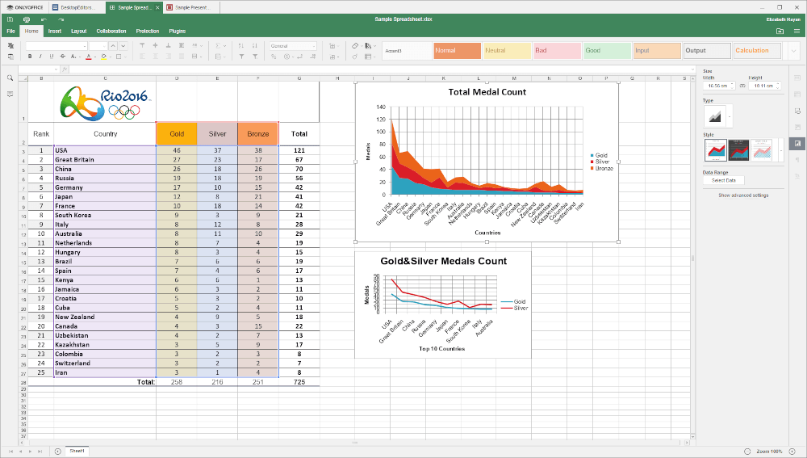Image resolution: width=807 pixels, height=458 pixels.
Task: Click Show advanced settings link
Action: click(743, 195)
